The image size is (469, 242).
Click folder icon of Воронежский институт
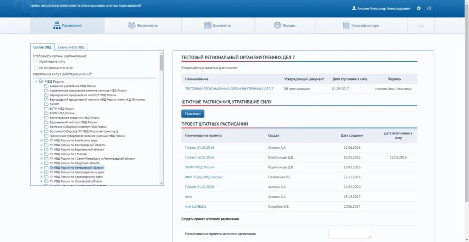pos(46,122)
